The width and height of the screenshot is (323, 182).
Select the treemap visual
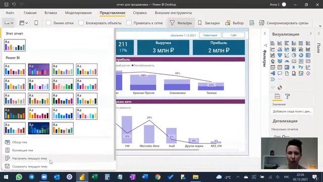[x=308, y=55]
